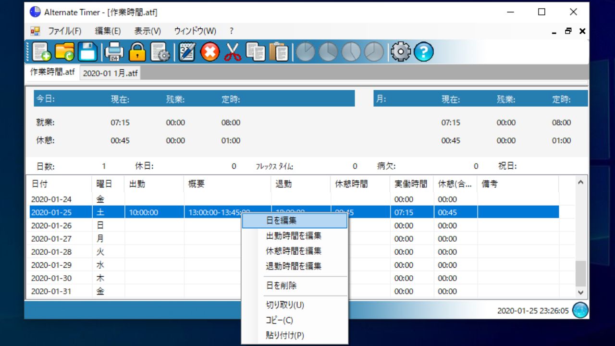Click the red delete X icon
This screenshot has width=615, height=346.
click(210, 52)
